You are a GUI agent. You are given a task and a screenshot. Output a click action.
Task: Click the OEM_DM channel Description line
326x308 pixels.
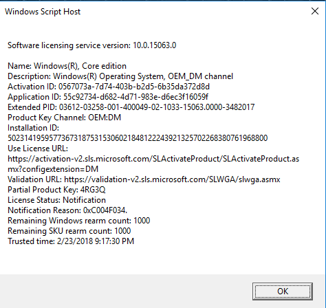pyautogui.click(x=120, y=76)
